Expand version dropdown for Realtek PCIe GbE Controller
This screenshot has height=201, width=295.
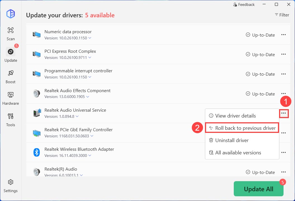[92, 136]
